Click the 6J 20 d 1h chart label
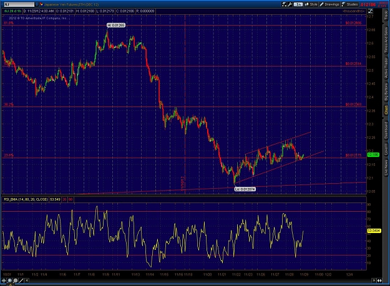Viewport: 390px width, 286px height. pyautogui.click(x=12, y=11)
